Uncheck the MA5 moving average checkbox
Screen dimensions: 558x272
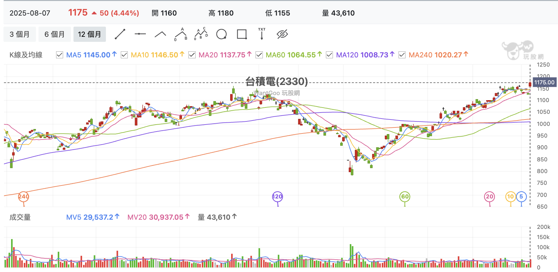[60, 55]
